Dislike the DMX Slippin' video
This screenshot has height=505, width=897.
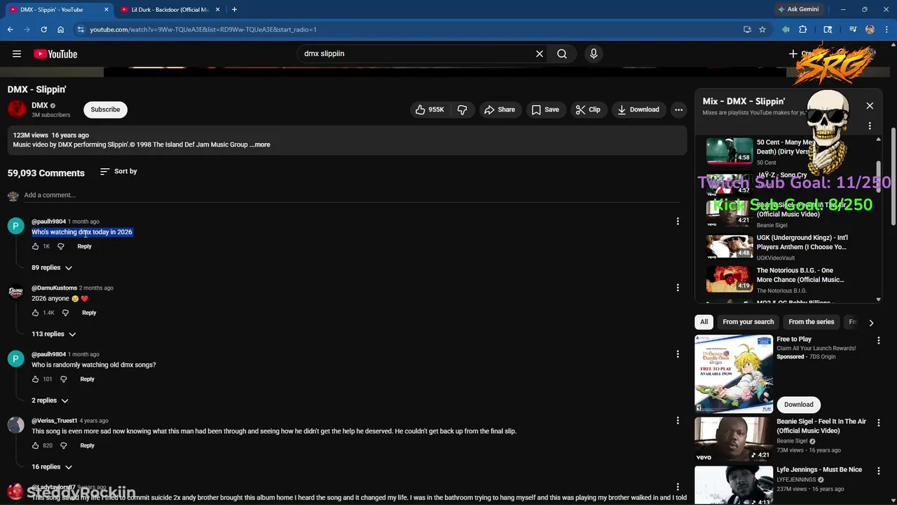tap(463, 109)
